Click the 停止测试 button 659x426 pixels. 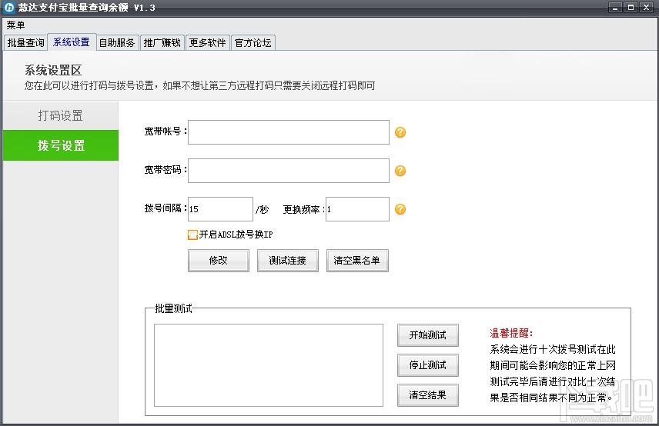click(x=428, y=365)
